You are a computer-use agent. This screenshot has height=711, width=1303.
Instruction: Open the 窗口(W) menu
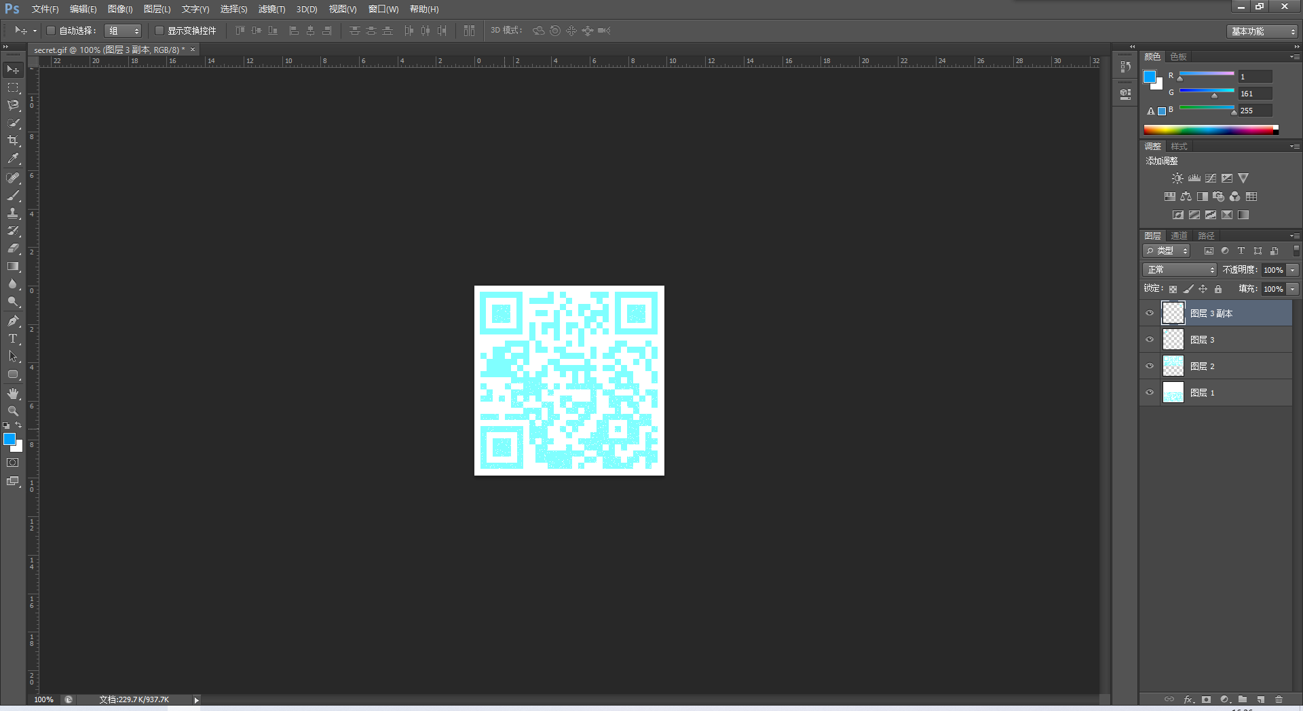pyautogui.click(x=383, y=9)
